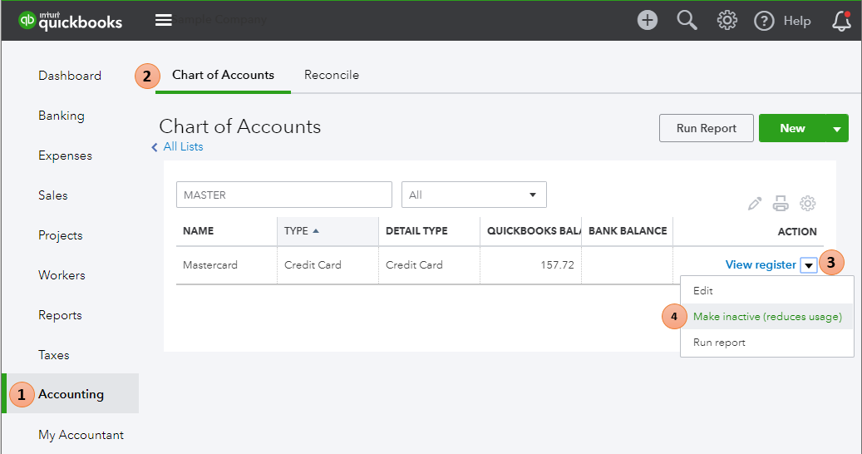Click the 157.72 balance value
862x454 pixels.
557,265
